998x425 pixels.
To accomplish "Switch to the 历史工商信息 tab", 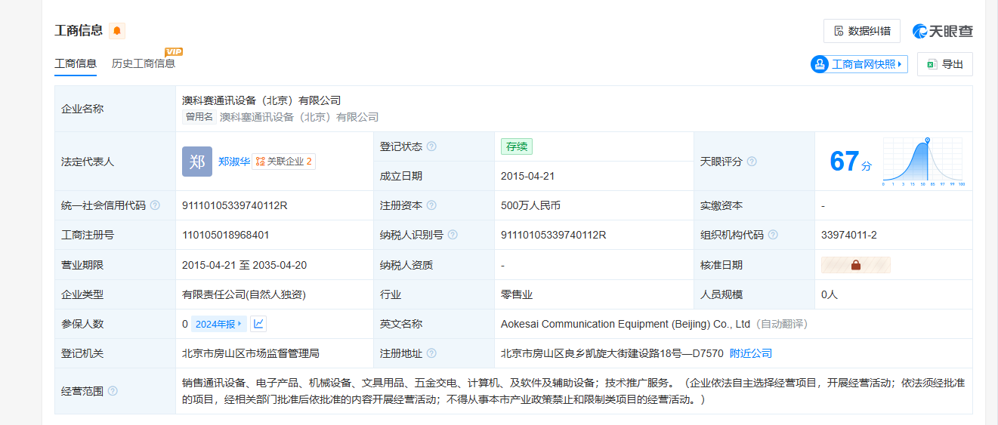I will point(144,63).
